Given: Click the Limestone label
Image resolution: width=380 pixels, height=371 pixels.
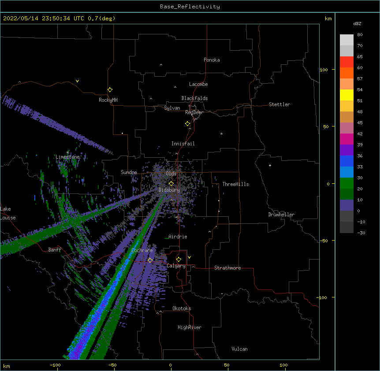Looking at the screenshot, I should (x=67, y=157).
